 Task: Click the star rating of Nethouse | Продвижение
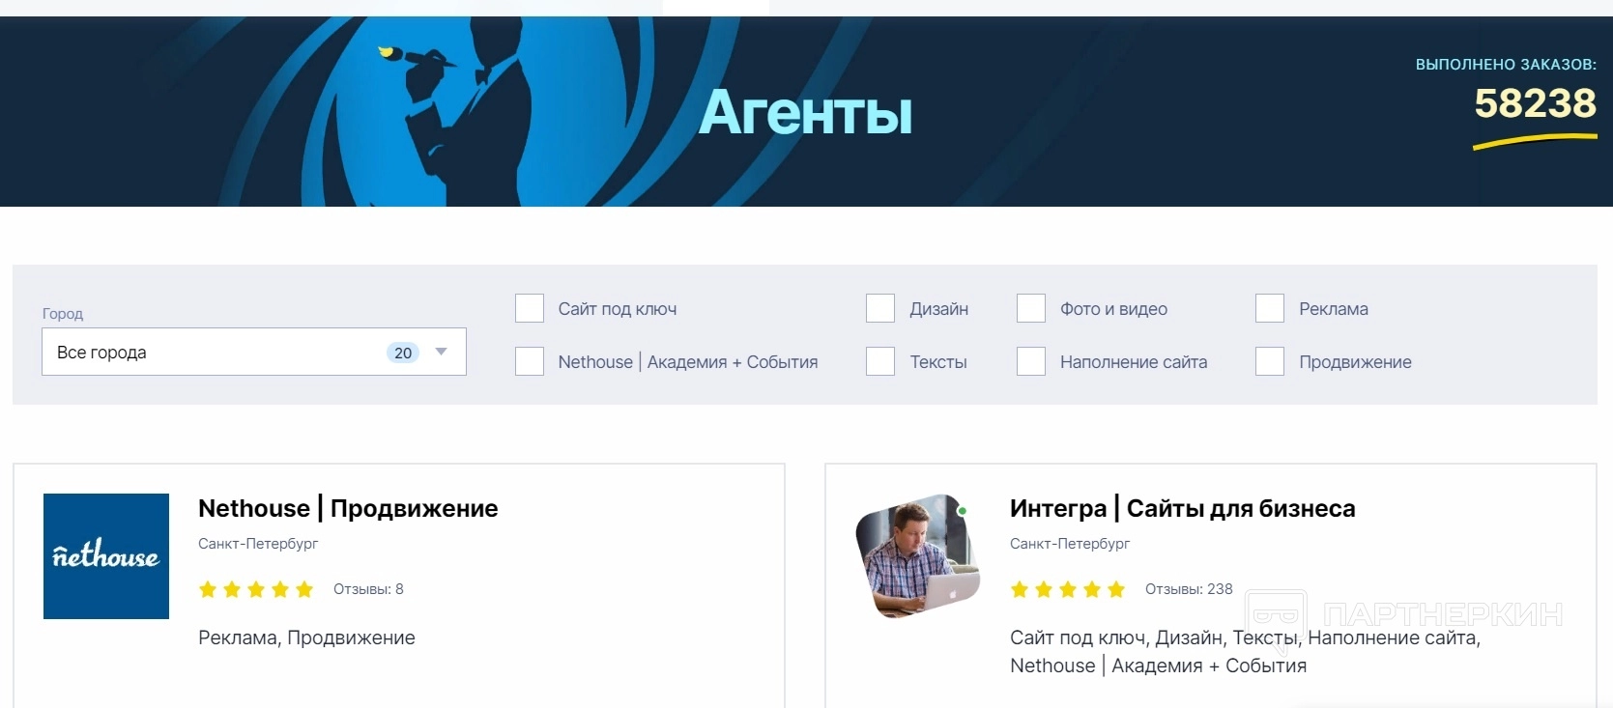tap(256, 589)
